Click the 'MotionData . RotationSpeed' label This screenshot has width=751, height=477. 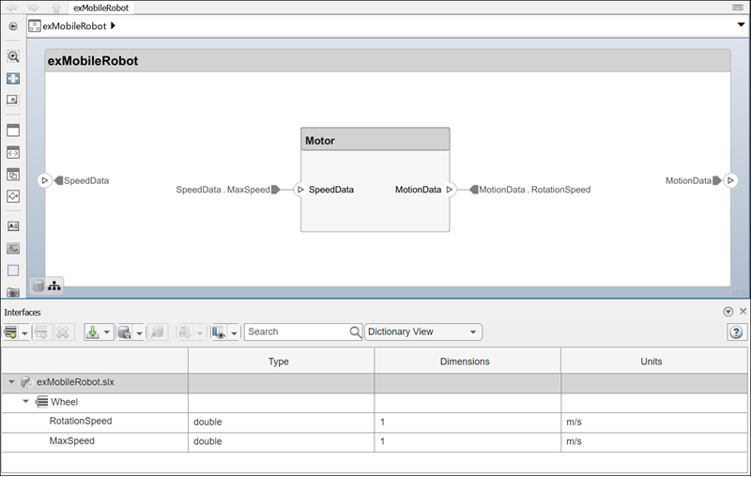pos(534,190)
